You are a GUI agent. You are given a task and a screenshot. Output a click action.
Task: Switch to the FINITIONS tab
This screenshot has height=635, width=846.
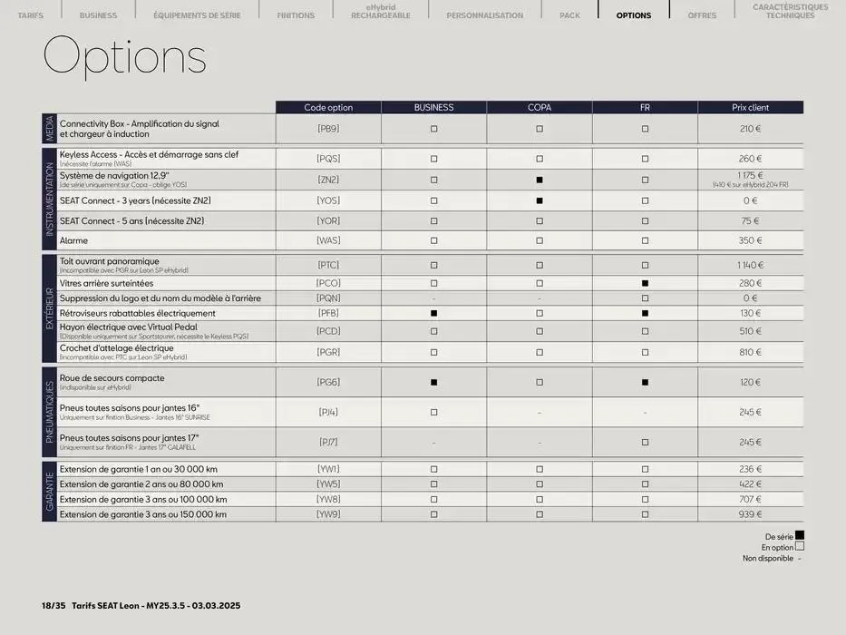click(296, 15)
